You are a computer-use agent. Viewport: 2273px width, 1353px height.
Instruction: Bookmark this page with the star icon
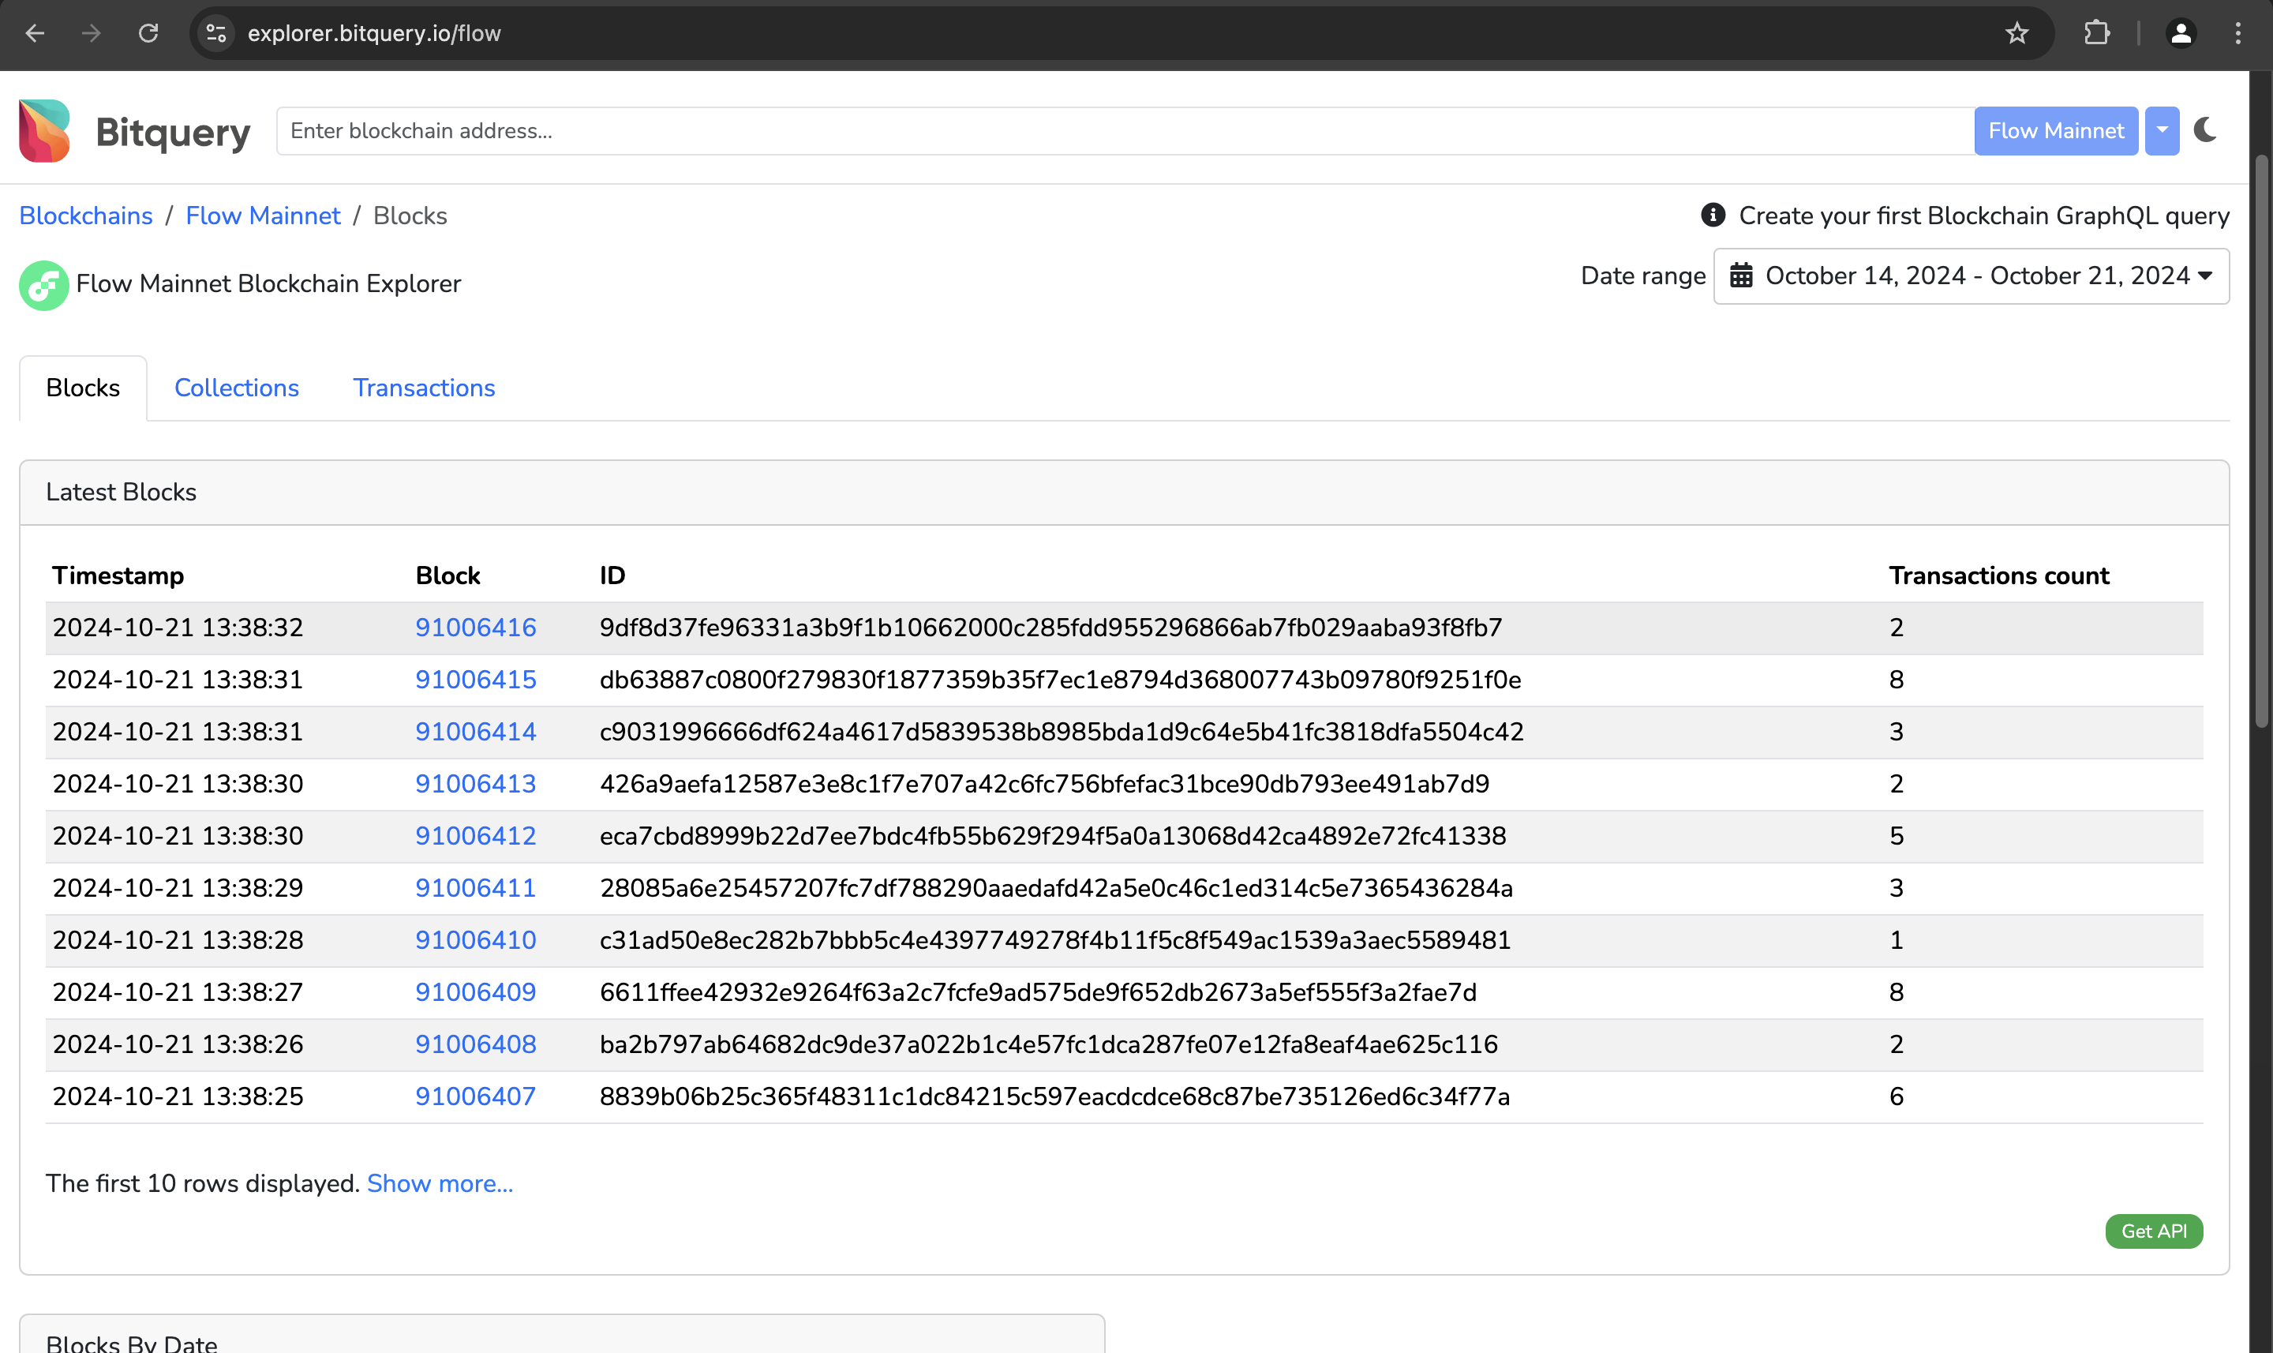(x=2016, y=34)
